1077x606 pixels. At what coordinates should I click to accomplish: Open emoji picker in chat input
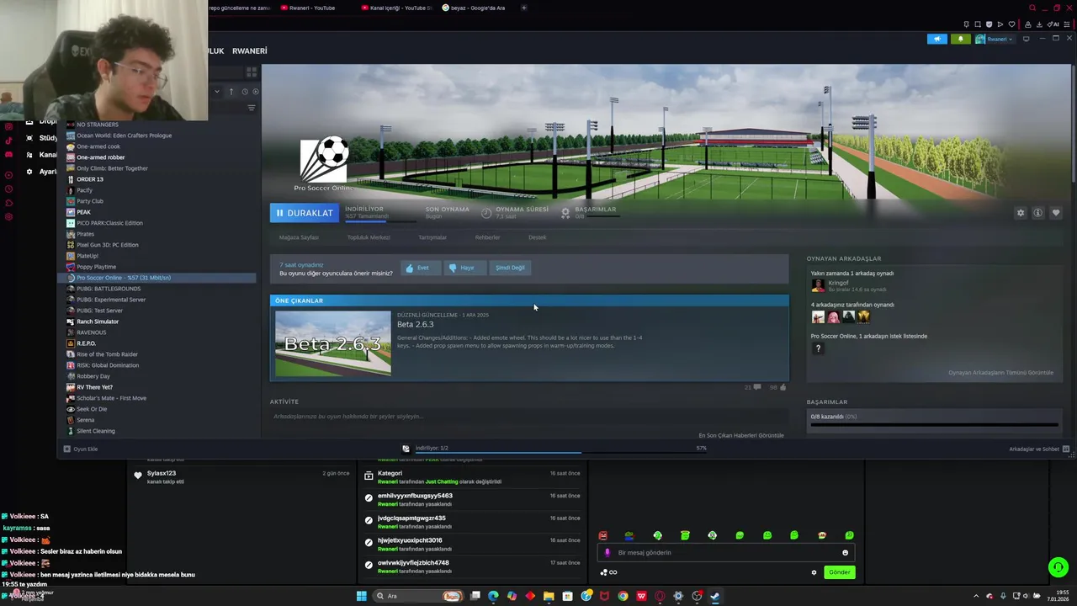point(846,553)
